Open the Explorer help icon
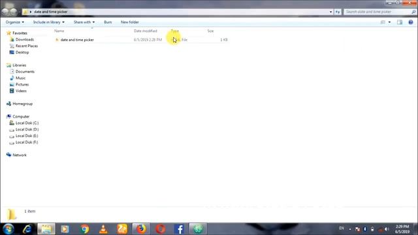Viewport: 418px width, 235px height. pos(411,22)
